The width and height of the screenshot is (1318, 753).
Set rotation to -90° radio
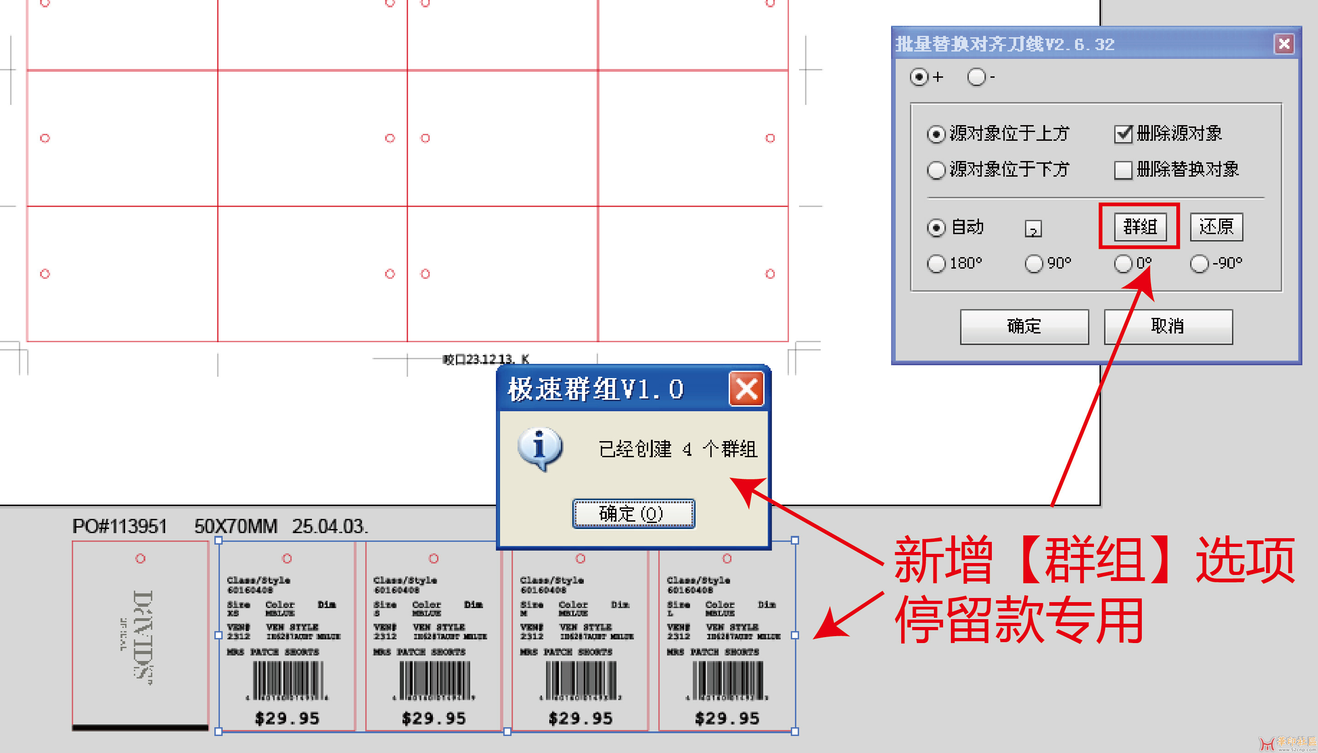(x=1199, y=264)
